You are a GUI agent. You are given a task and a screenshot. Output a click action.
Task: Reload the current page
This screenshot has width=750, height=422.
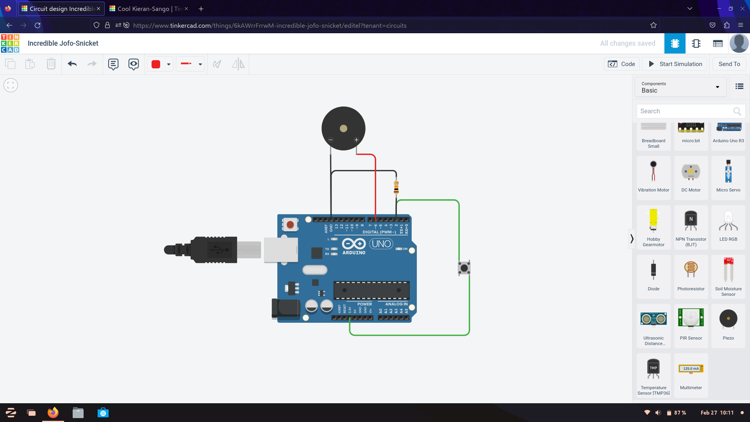pyautogui.click(x=37, y=25)
